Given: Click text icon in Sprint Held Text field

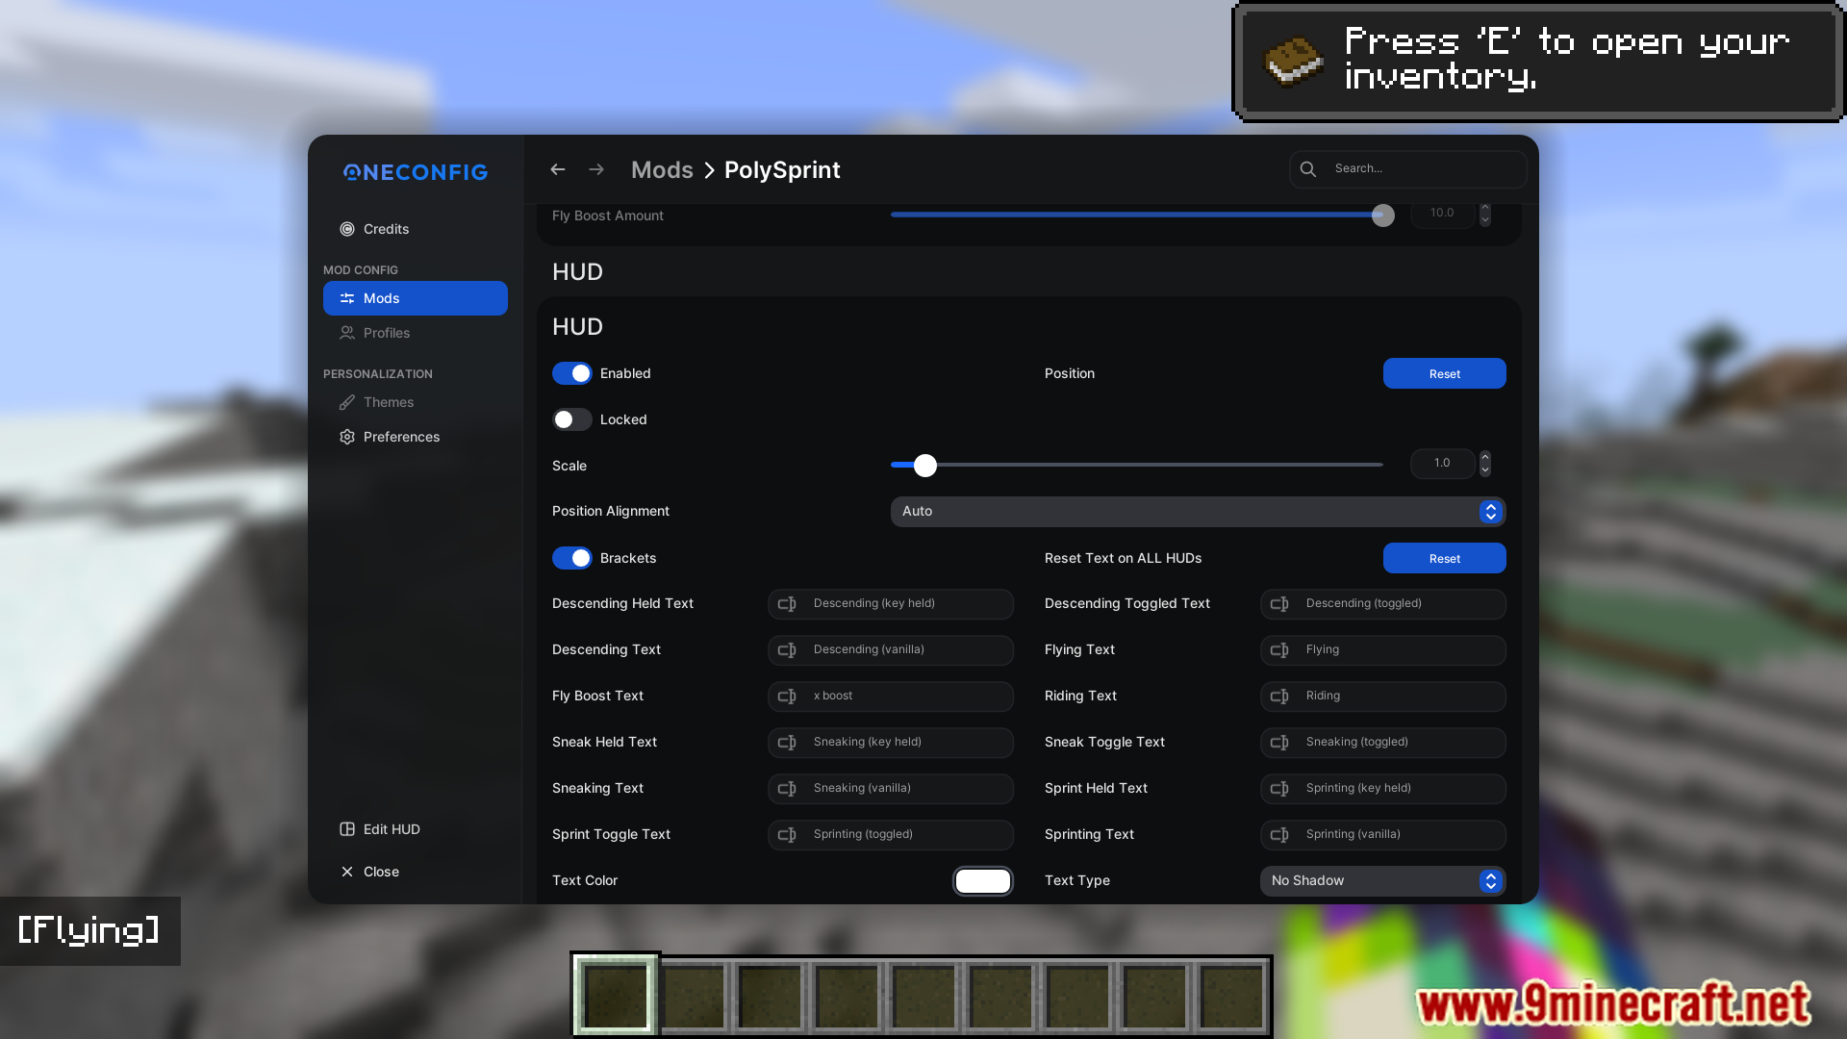Looking at the screenshot, I should [x=1279, y=789].
